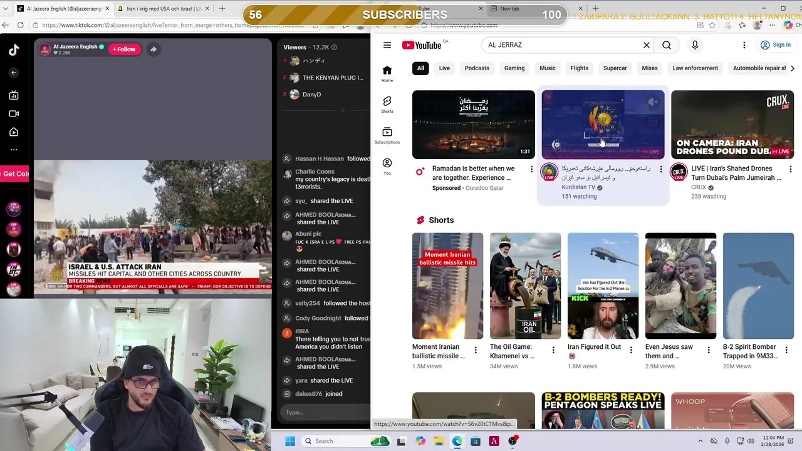Open Home in YouTube sidebar
This screenshot has height=451, width=802.
tap(387, 74)
